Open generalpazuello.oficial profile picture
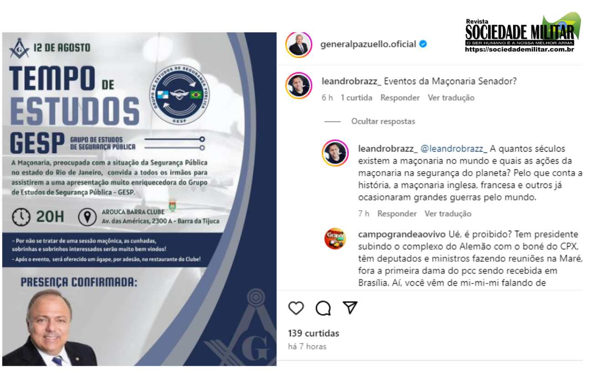 299,45
